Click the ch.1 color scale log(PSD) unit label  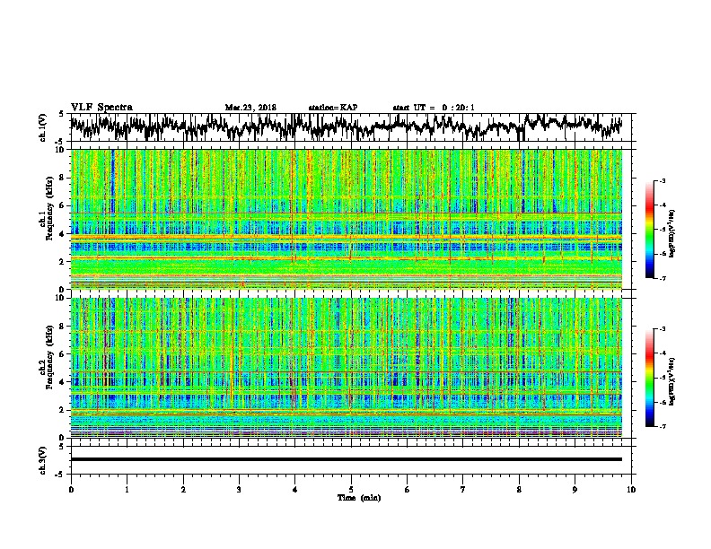coord(672,234)
